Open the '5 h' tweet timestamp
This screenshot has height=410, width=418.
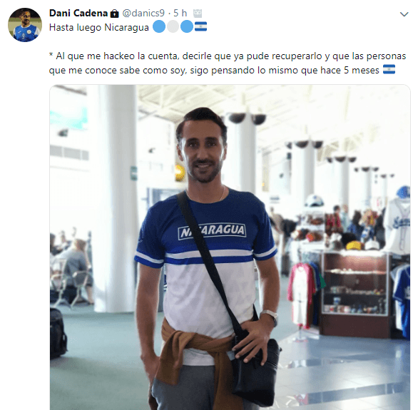pos(180,14)
